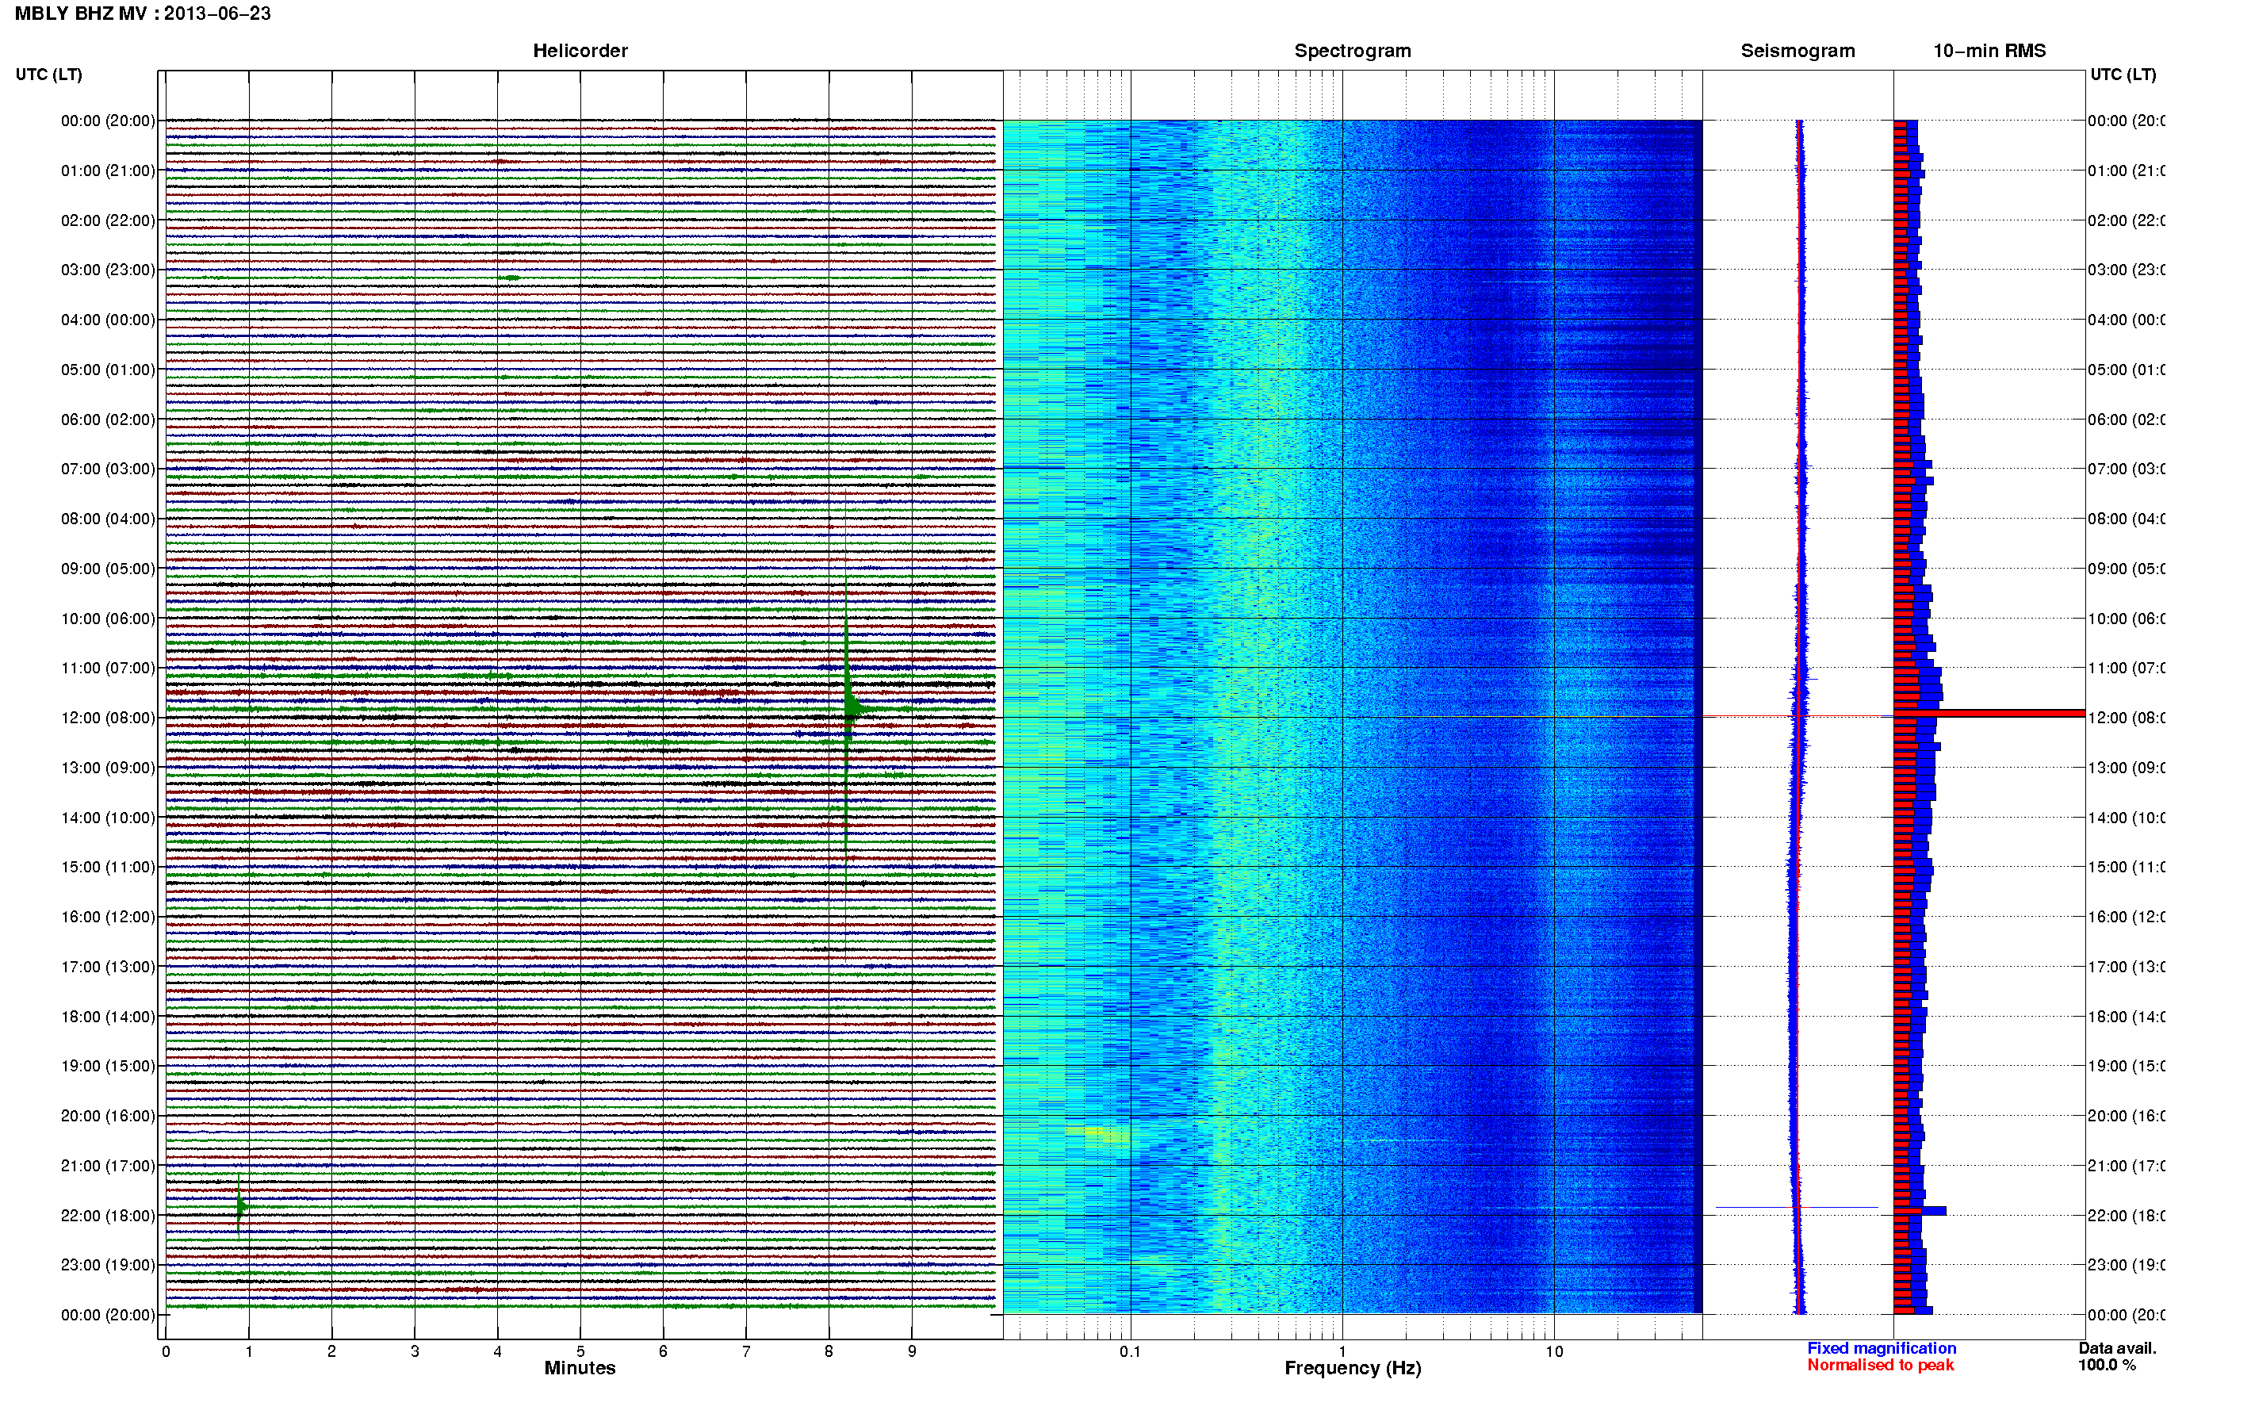Click the left '05:00 (01:00)' time label

point(108,370)
